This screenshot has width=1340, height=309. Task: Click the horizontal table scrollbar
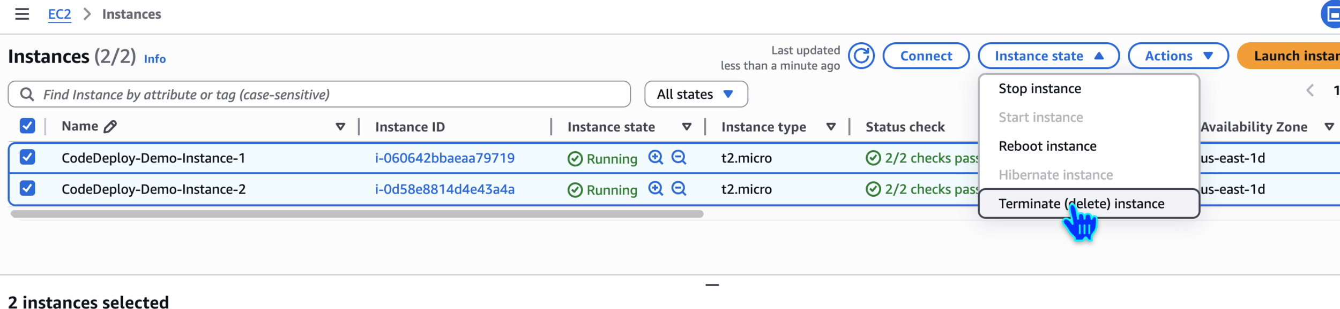tap(357, 214)
